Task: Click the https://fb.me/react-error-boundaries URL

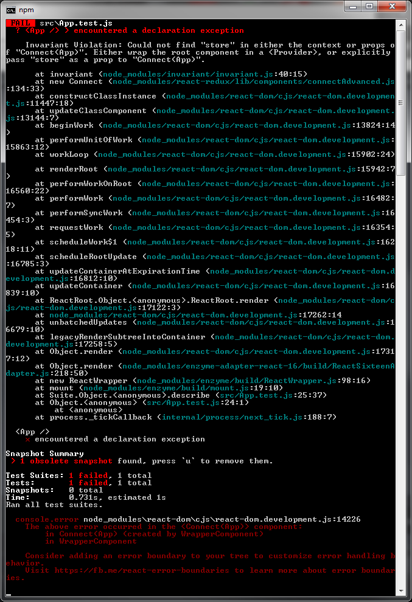Action: (142, 570)
